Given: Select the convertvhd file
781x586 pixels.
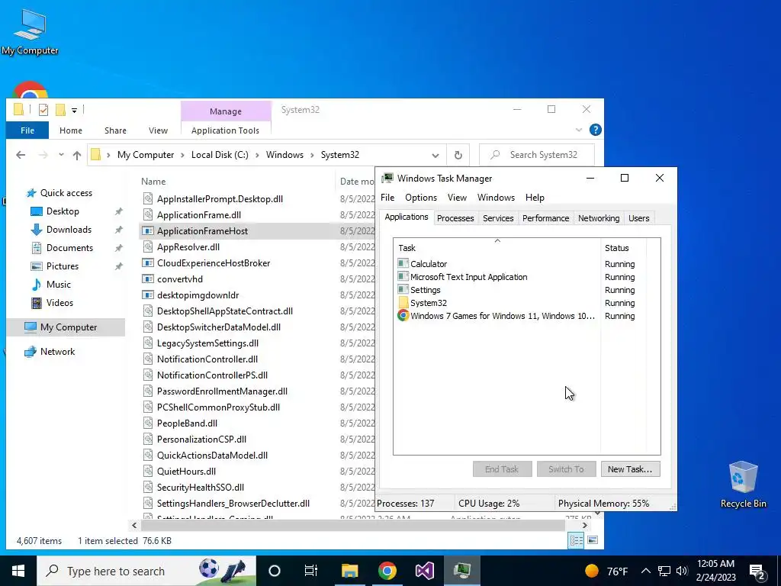Looking at the screenshot, I should 180,279.
